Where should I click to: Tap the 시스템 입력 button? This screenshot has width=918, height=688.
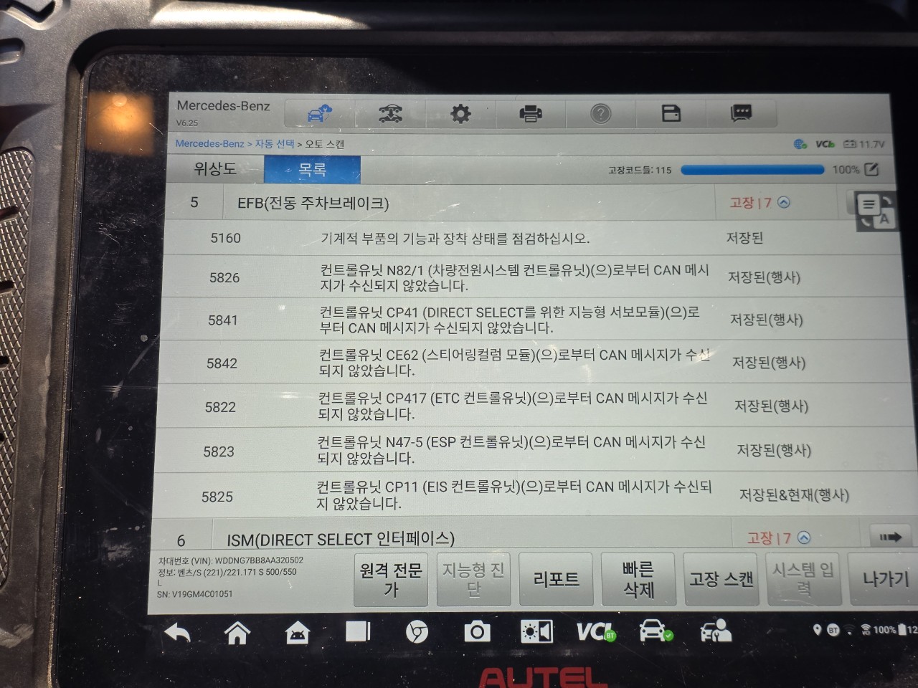(803, 579)
